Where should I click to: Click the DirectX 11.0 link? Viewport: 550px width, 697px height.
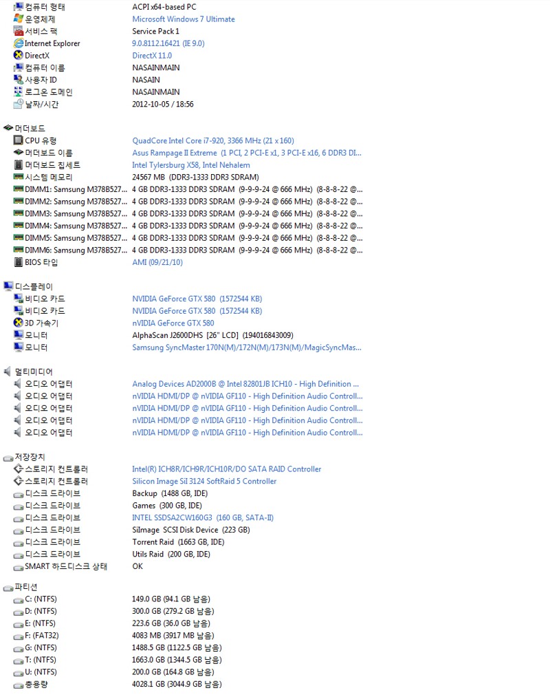(152, 56)
